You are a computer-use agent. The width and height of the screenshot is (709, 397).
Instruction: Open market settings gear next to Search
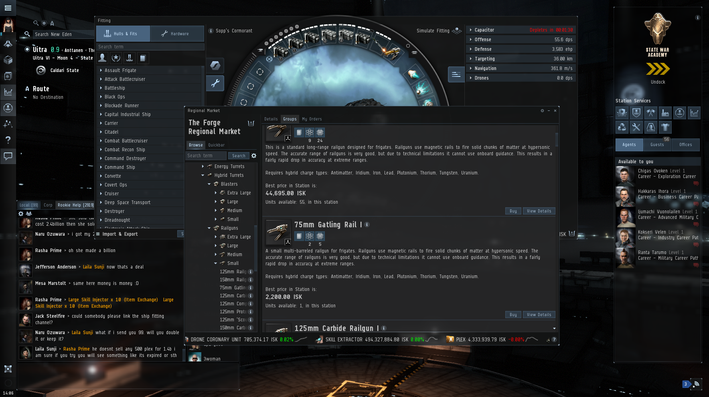254,156
